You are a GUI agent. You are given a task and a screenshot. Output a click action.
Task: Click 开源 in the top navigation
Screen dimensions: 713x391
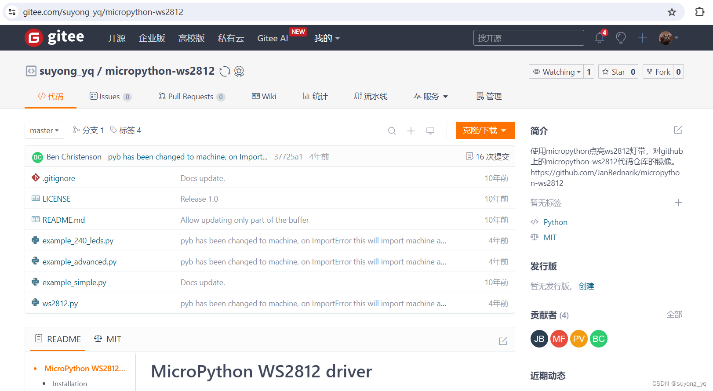click(116, 38)
